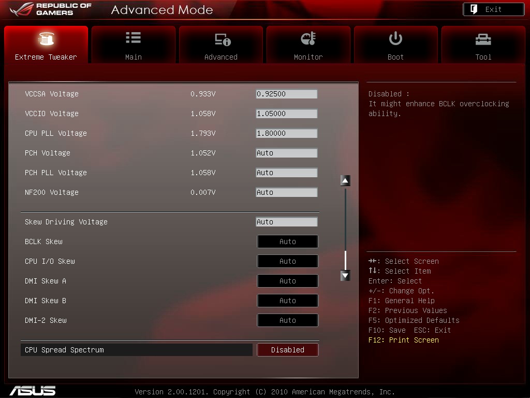The image size is (530, 398).
Task: Click the Skew Driving Voltage label
Action: tap(66, 222)
